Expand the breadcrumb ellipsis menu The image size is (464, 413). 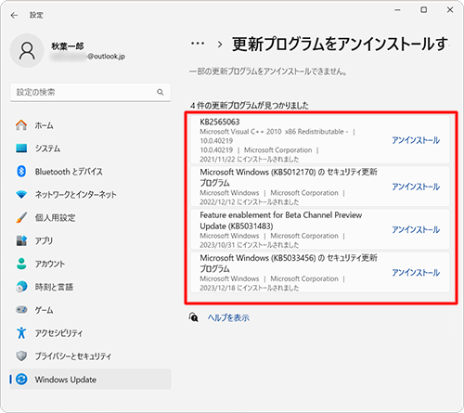coord(198,44)
